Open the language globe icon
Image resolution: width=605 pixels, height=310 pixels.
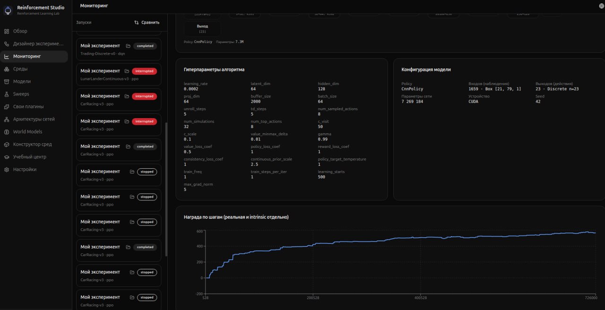coord(601,6)
